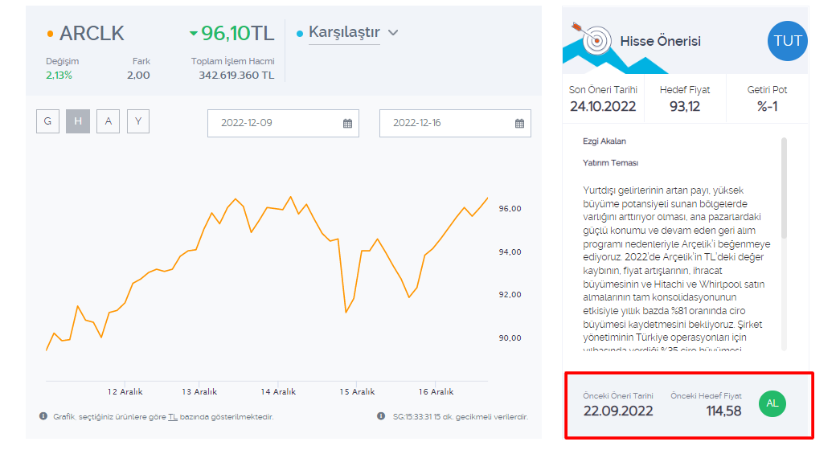
Task: Click the Getiri Pot value %-1
Action: pos(767,107)
